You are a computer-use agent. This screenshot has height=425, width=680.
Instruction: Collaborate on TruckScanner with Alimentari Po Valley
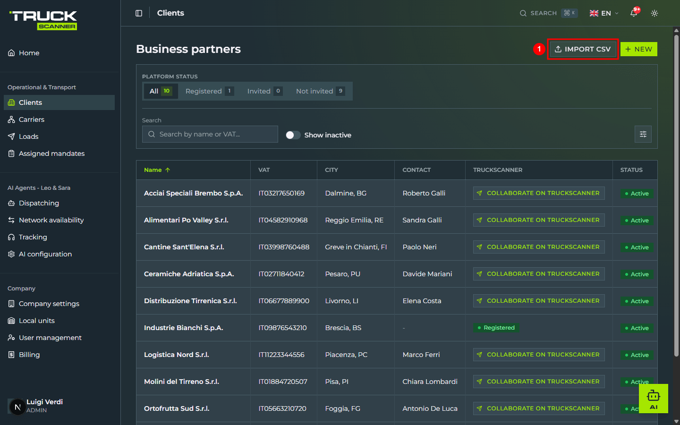pos(539,220)
